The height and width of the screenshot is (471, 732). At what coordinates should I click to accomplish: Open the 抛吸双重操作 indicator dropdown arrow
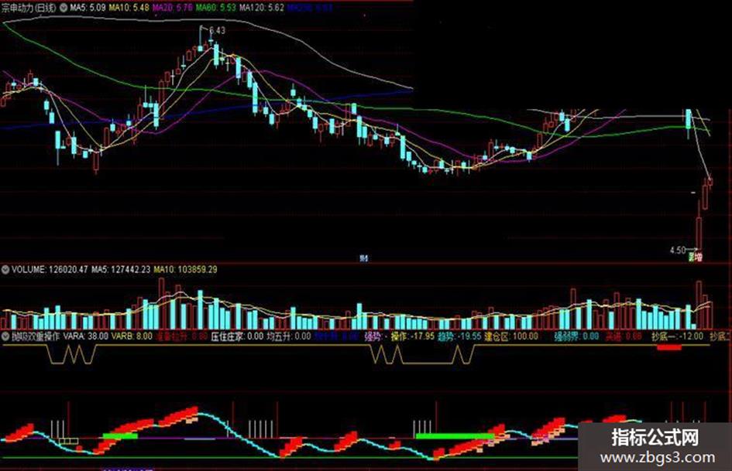5,336
